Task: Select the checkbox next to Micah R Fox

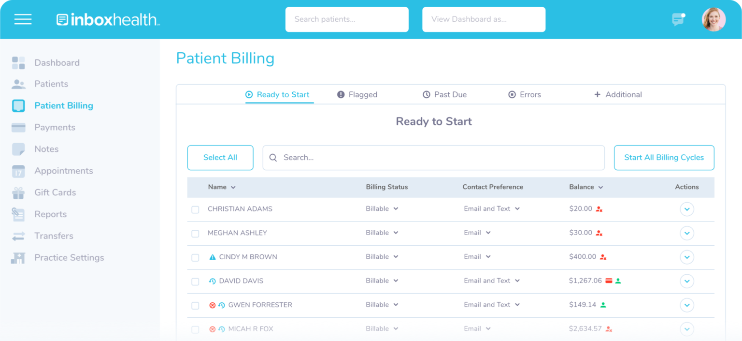Action: coord(195,329)
